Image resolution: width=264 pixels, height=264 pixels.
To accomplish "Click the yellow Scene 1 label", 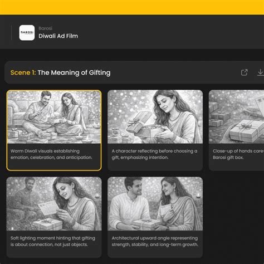I will click(x=23, y=72).
